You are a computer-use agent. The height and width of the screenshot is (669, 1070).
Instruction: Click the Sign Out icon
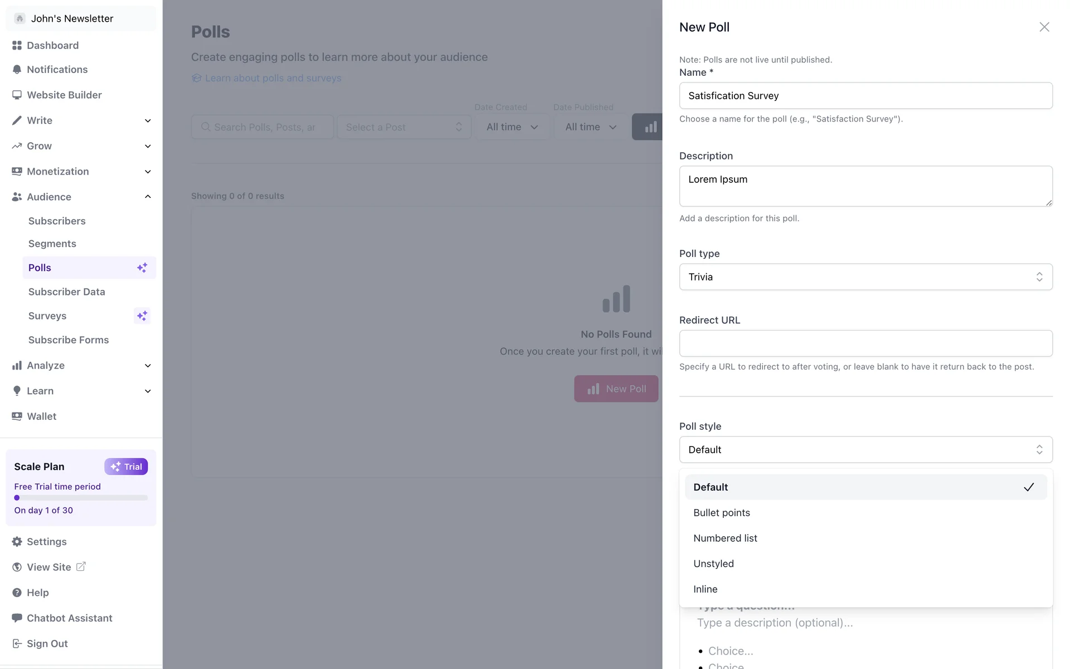[17, 643]
